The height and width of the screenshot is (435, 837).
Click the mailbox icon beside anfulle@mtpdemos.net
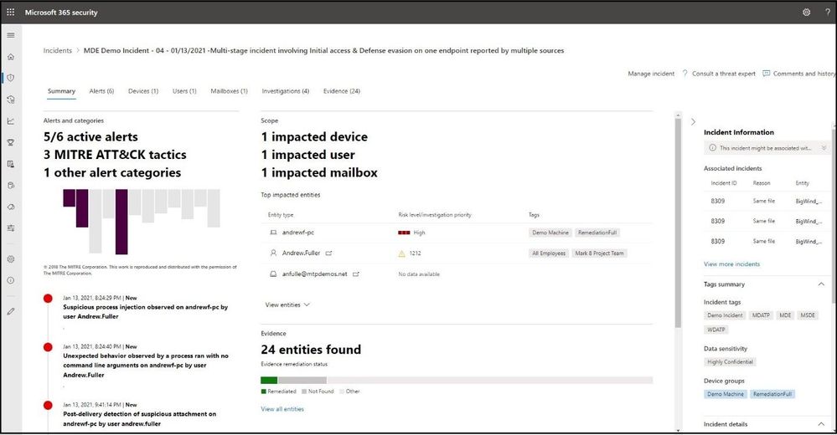click(273, 274)
